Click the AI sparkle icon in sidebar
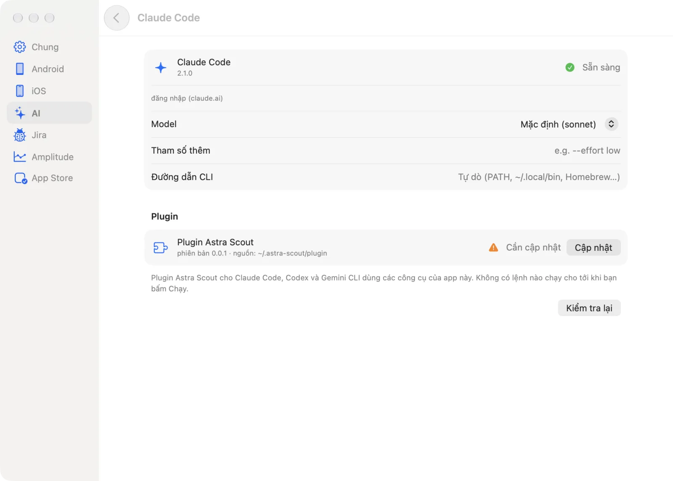The image size is (673, 481). tap(20, 113)
